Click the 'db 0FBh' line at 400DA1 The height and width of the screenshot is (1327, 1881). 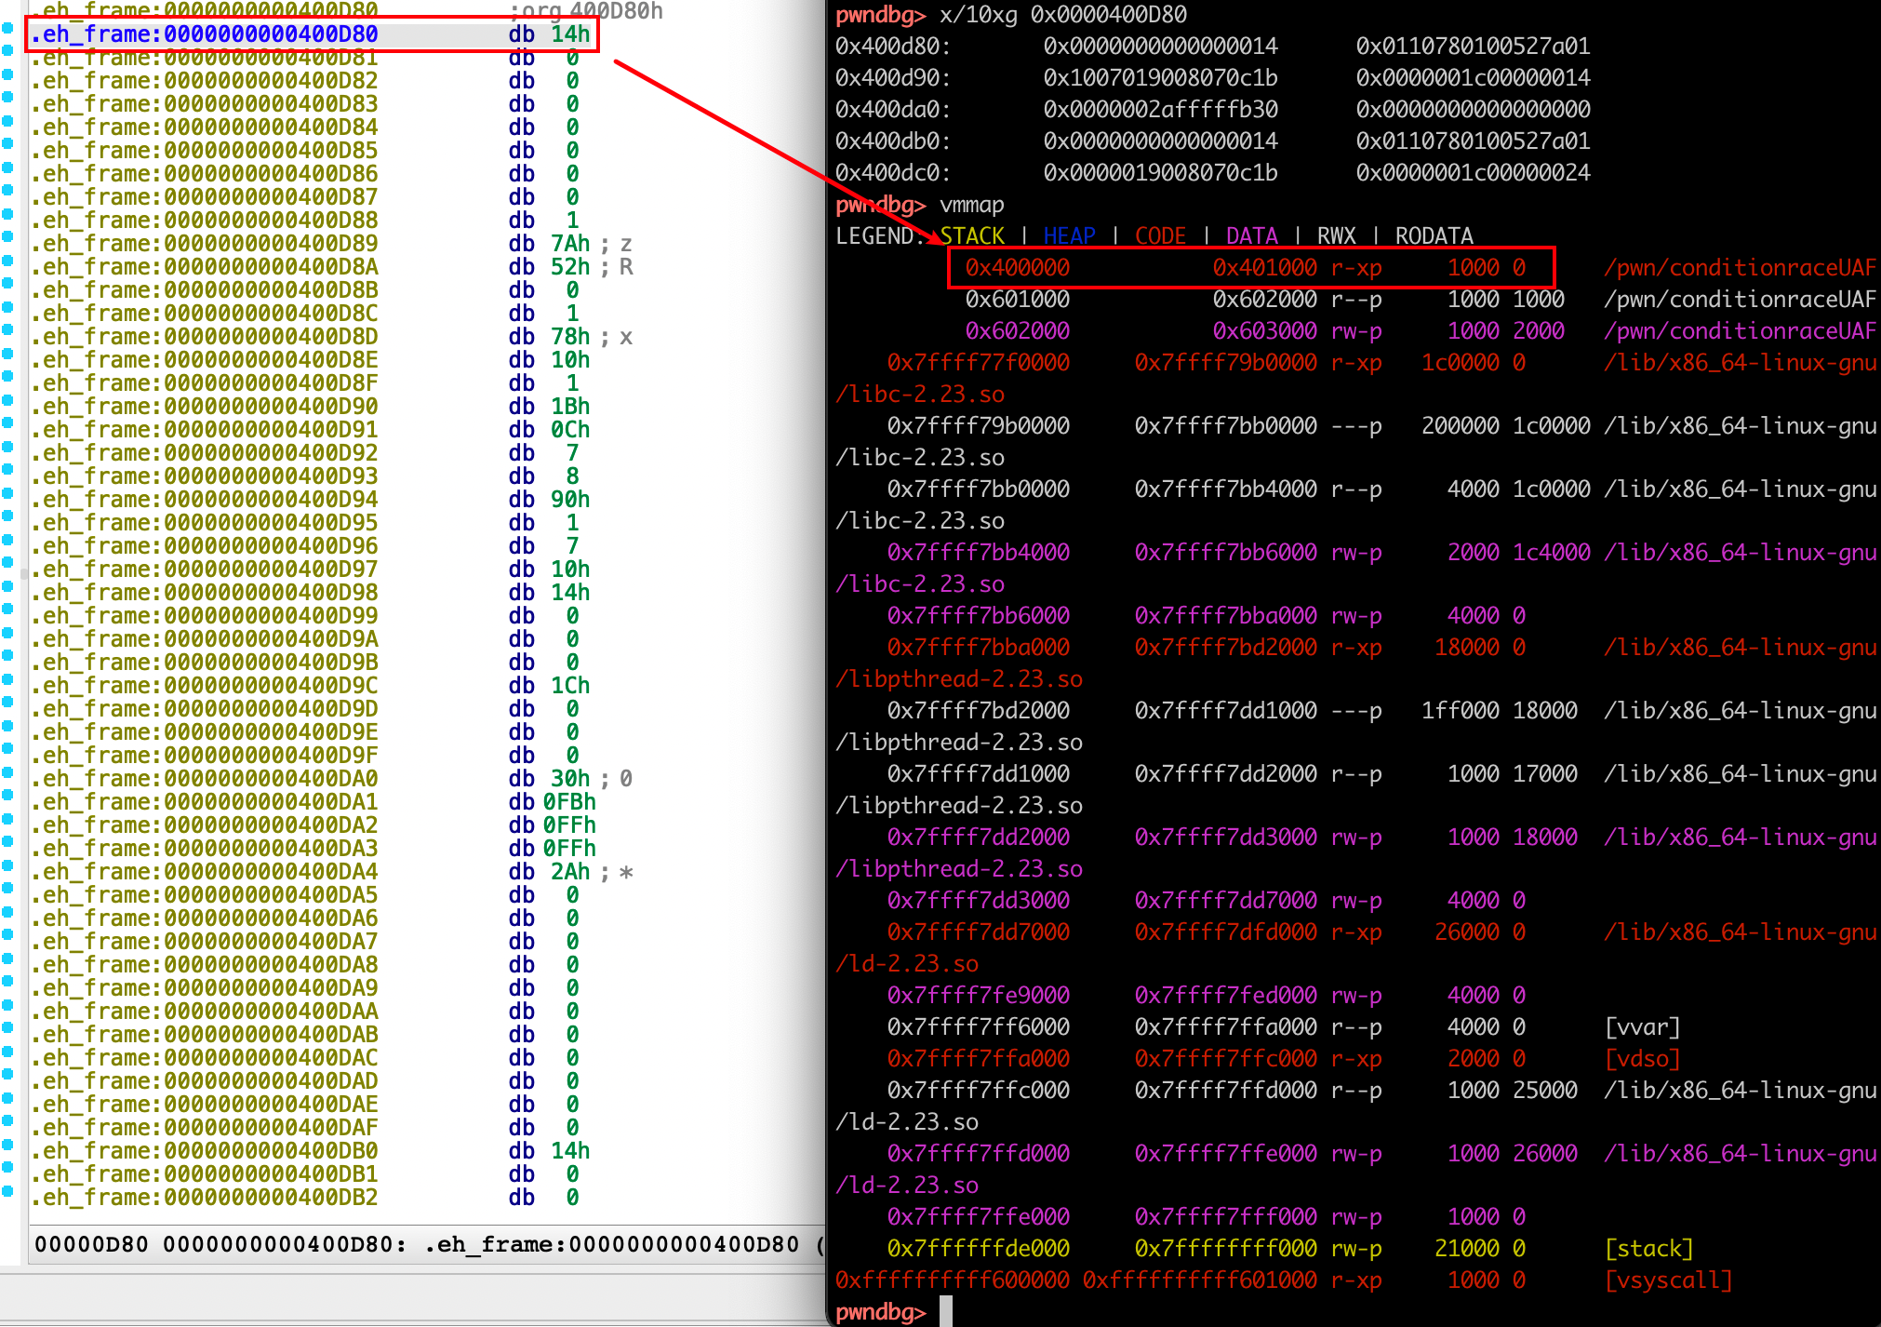(313, 802)
